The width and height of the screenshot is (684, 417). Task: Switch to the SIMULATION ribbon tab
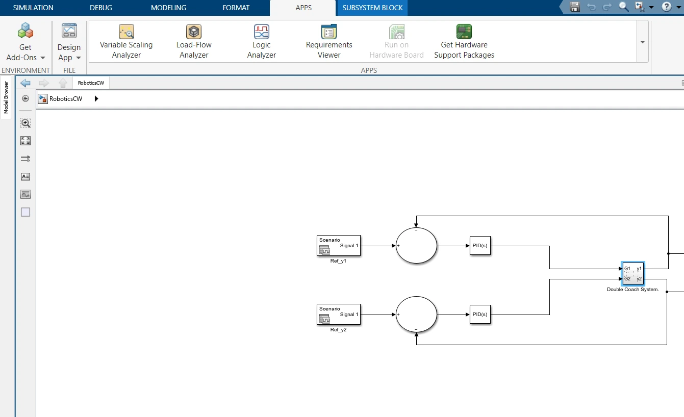coord(33,8)
